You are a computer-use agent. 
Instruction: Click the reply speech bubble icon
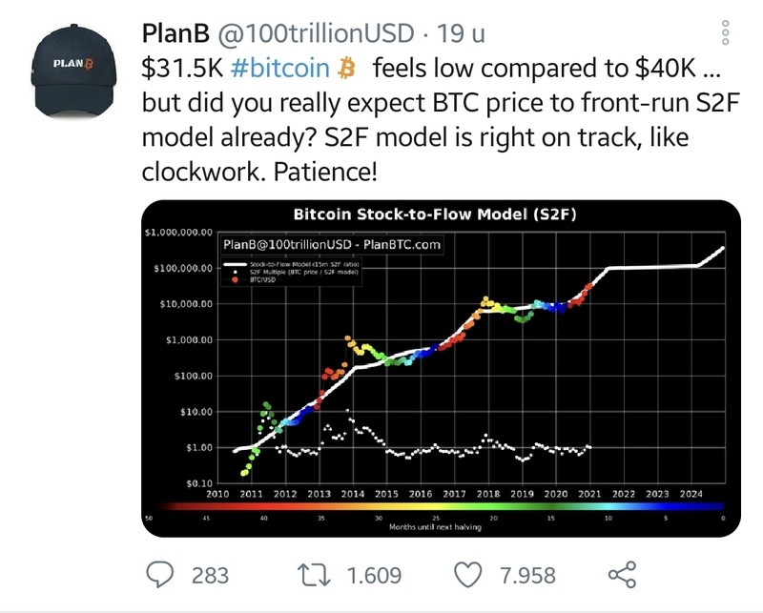pos(163,574)
